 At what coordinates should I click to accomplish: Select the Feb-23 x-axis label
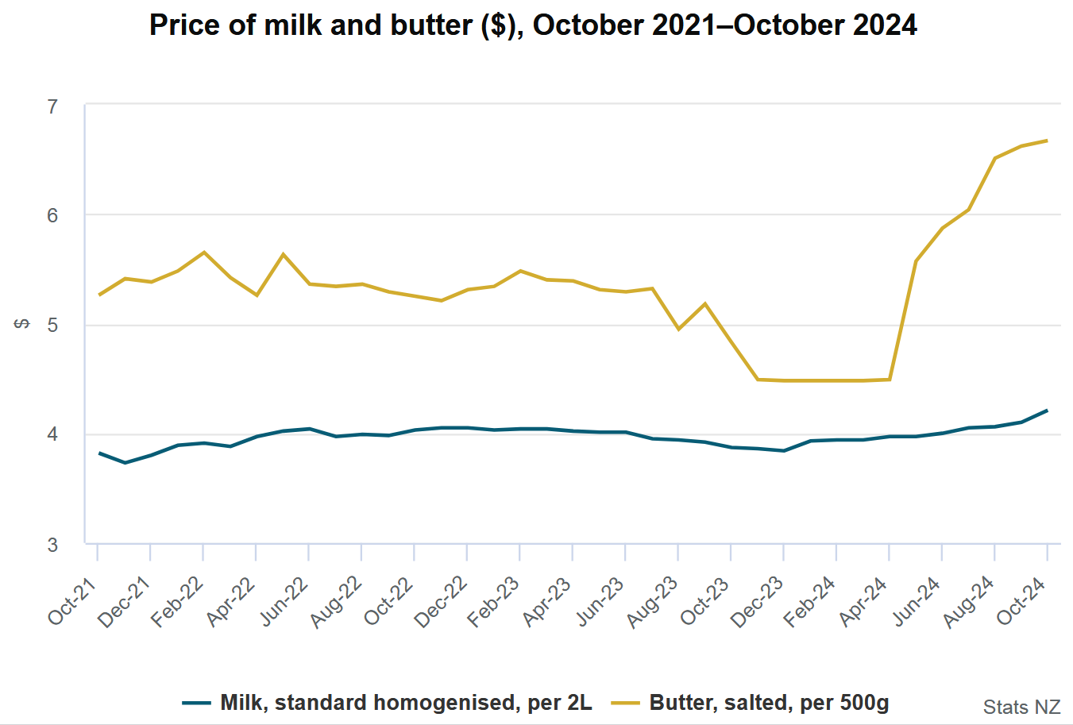click(494, 603)
